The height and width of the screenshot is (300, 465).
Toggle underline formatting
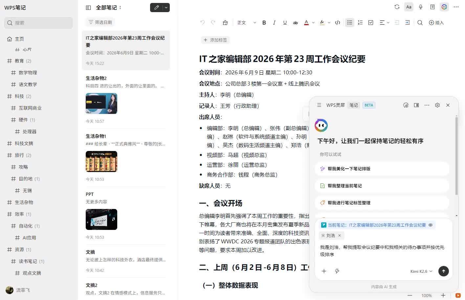point(285,23)
